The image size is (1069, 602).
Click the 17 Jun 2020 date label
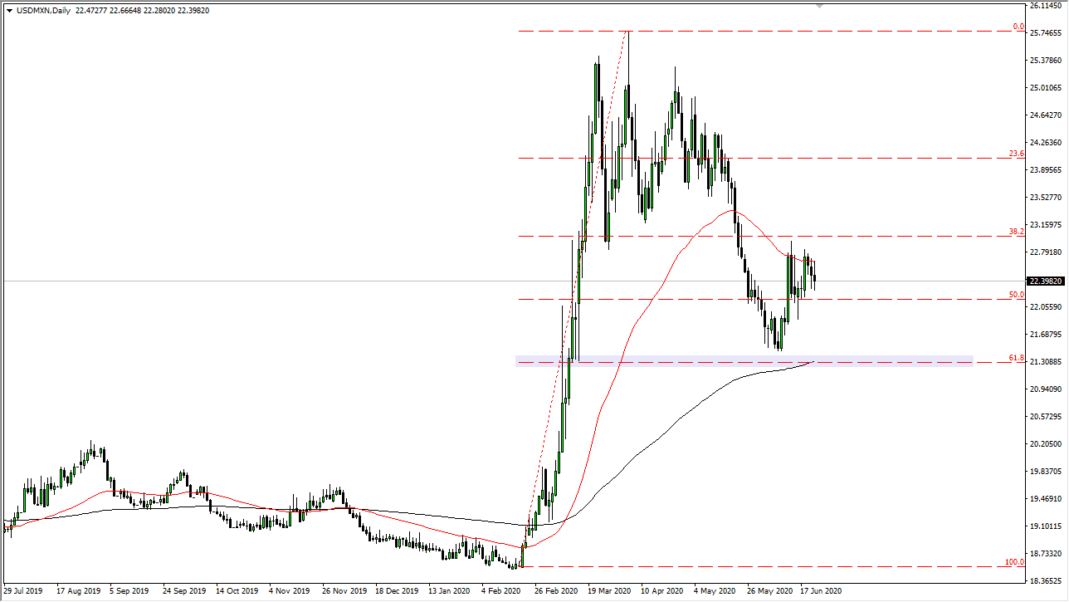820,592
